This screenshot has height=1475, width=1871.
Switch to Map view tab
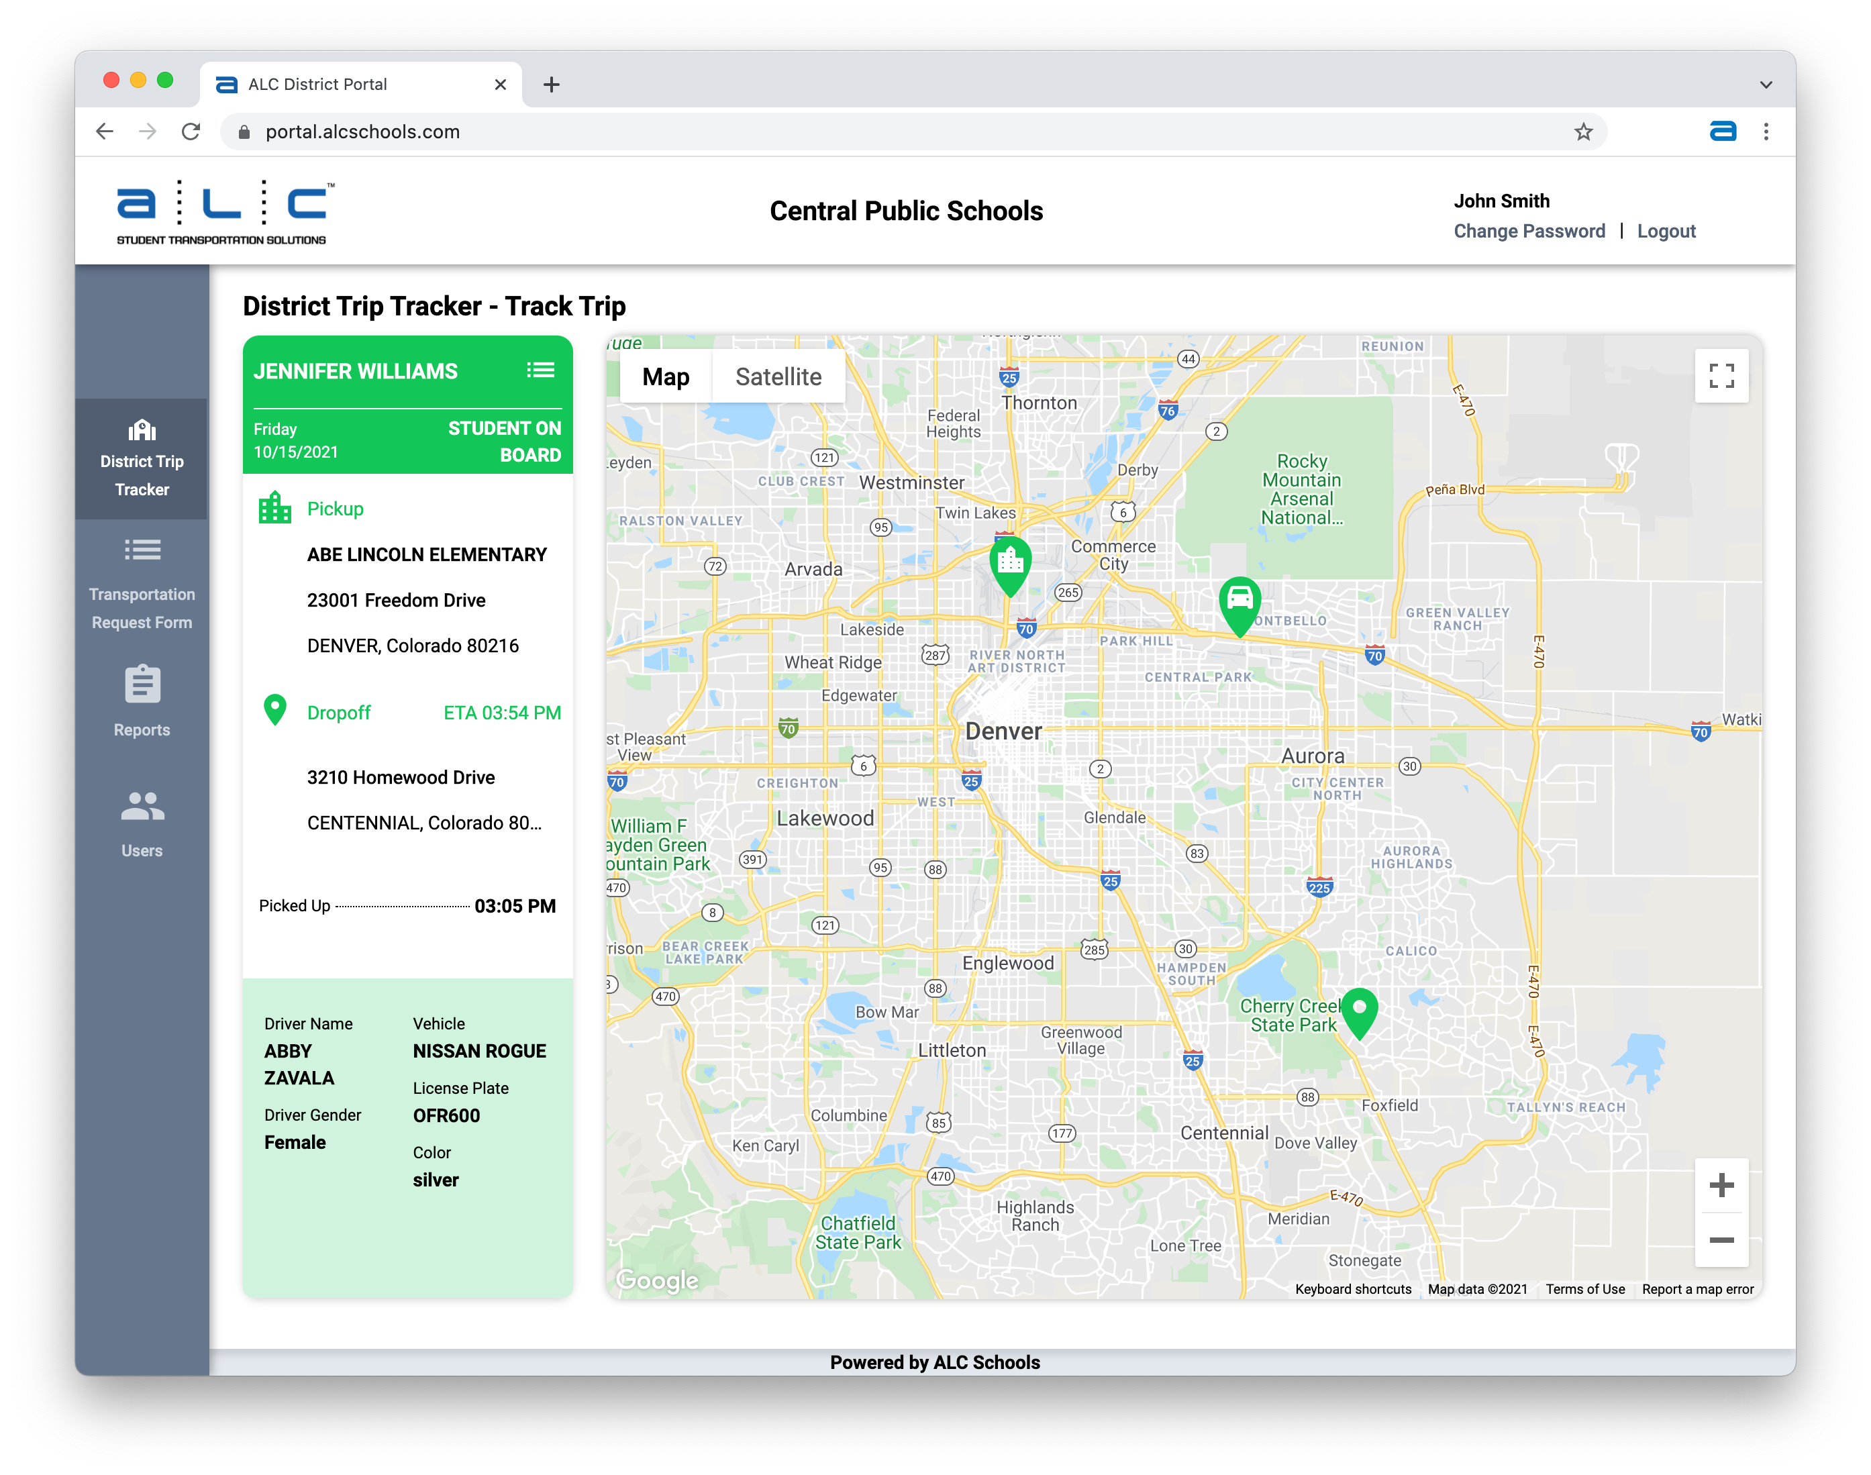coord(664,376)
